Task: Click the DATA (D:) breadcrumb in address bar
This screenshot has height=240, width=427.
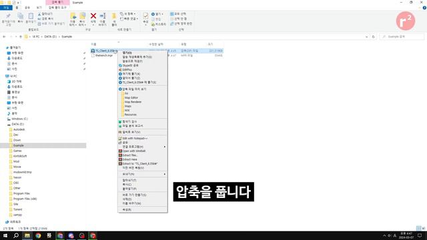Action: tap(51, 37)
